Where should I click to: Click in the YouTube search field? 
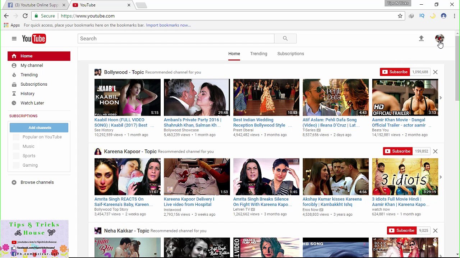click(x=176, y=38)
